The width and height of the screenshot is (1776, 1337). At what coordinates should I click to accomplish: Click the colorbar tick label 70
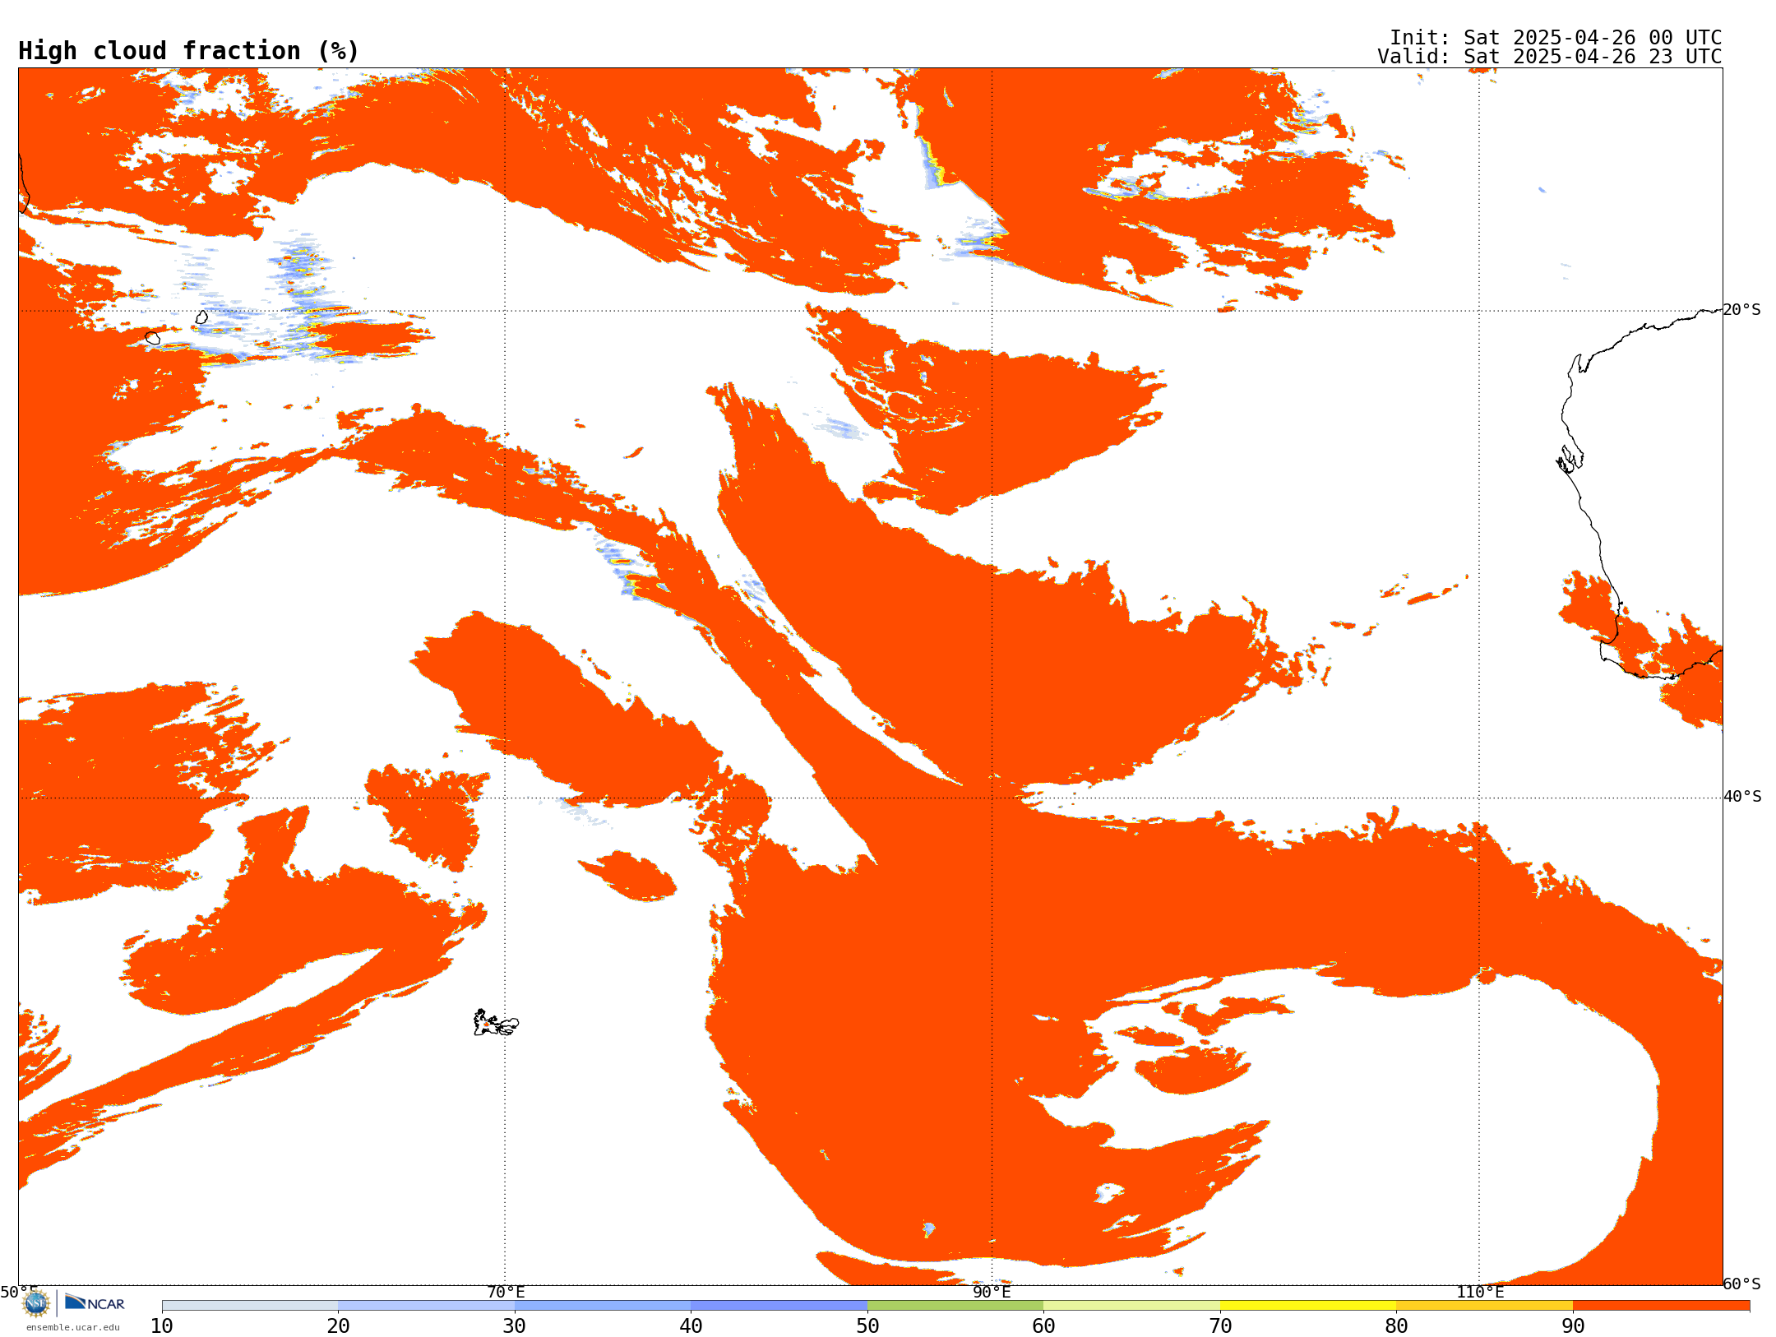[1220, 1325]
